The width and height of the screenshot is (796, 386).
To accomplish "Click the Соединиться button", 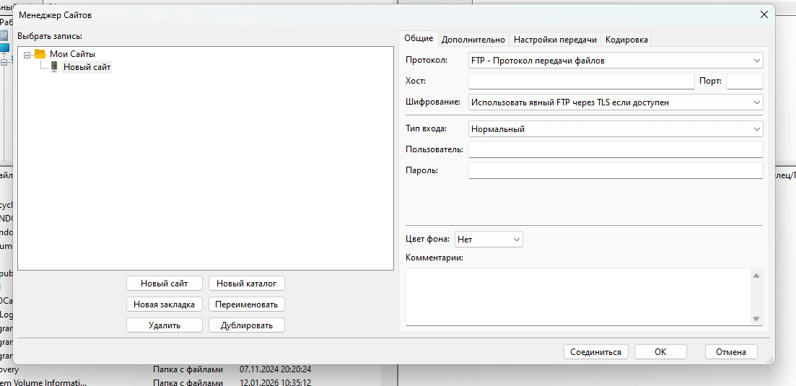I will (595, 351).
